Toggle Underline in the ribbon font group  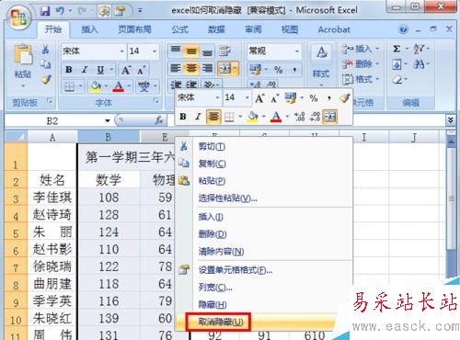point(100,70)
